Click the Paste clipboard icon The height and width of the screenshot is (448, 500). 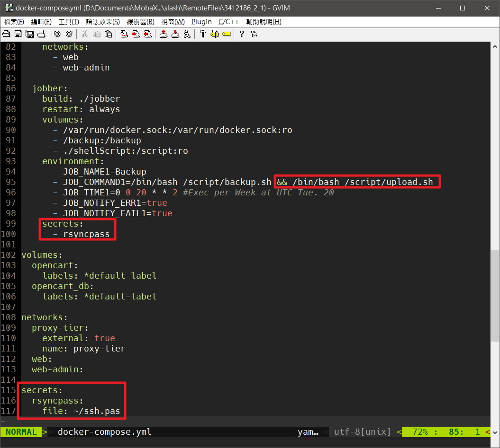click(x=108, y=34)
